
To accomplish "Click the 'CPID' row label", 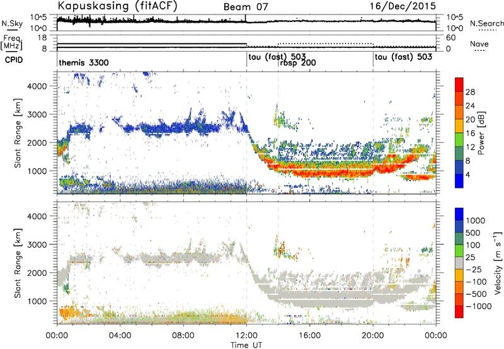I will (14, 60).
